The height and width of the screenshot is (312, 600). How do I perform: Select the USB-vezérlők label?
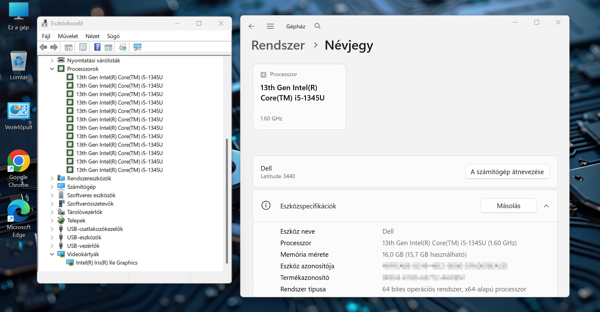coord(83,246)
